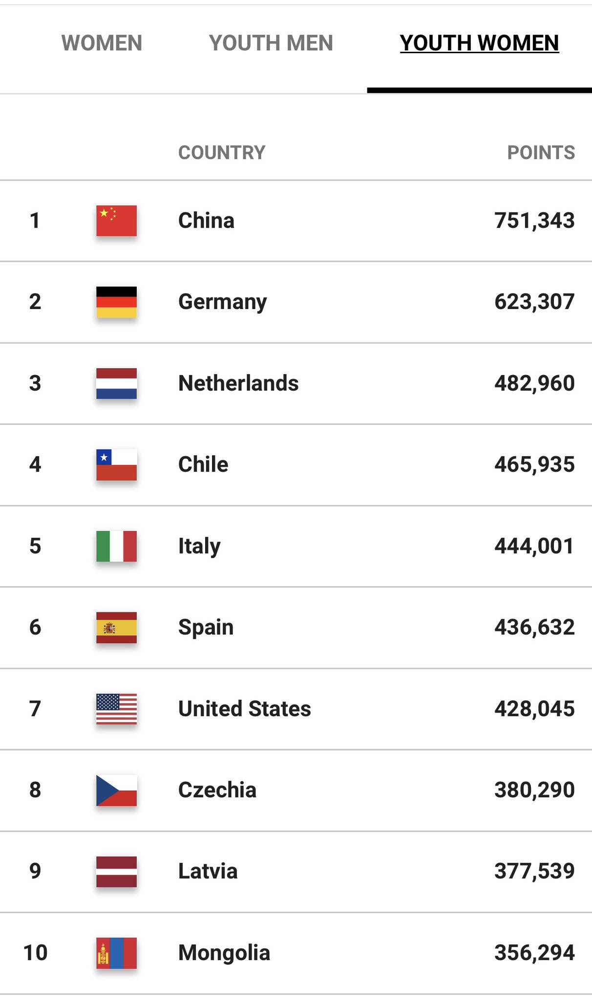Switch to the YOUTH MEN tab
The image size is (592, 1000).
pos(271,43)
